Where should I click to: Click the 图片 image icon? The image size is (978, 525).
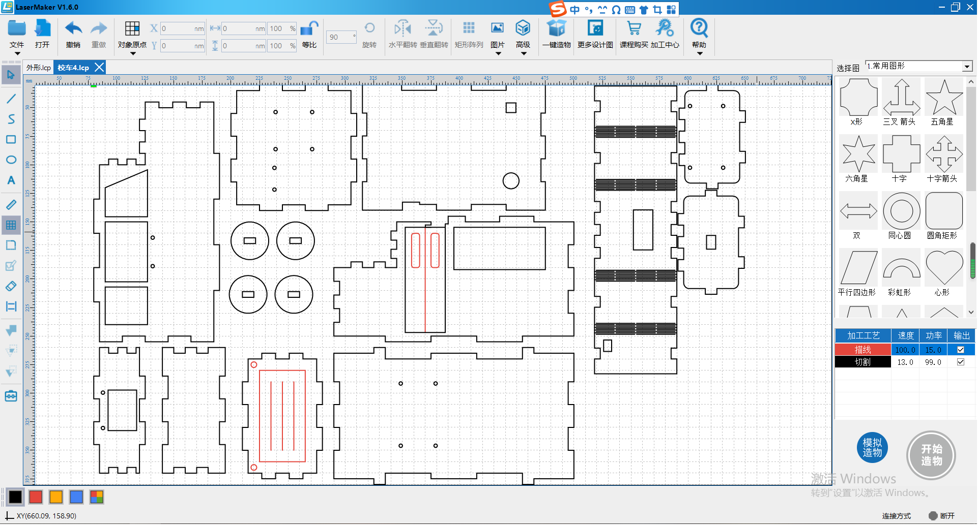(497, 28)
